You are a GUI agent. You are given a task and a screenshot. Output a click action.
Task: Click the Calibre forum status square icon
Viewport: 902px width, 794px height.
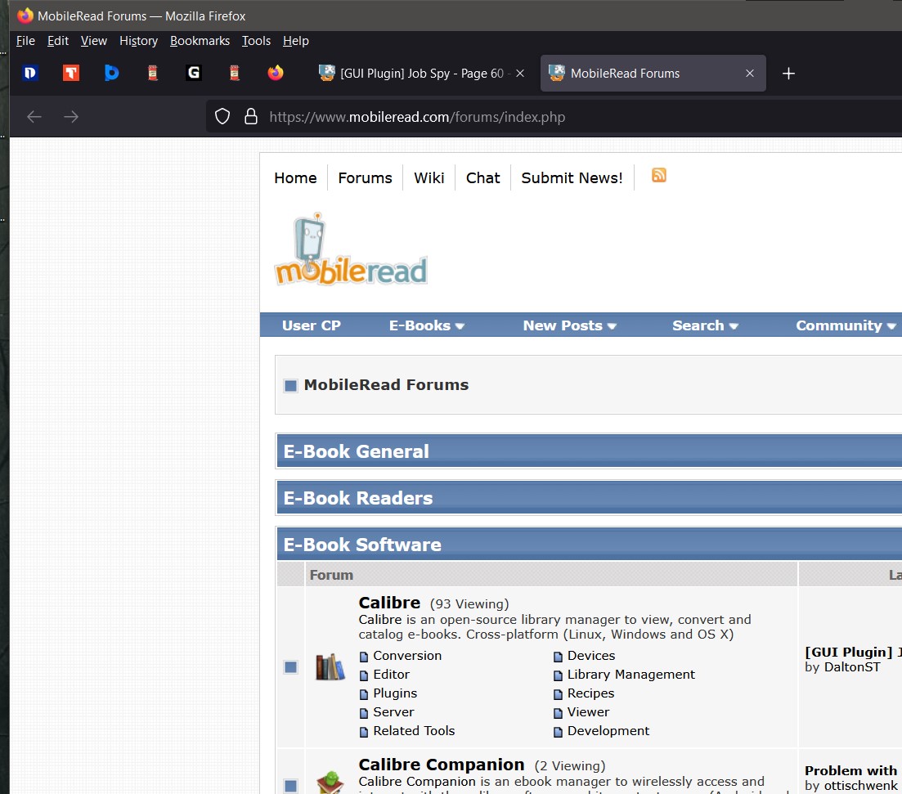tap(290, 666)
